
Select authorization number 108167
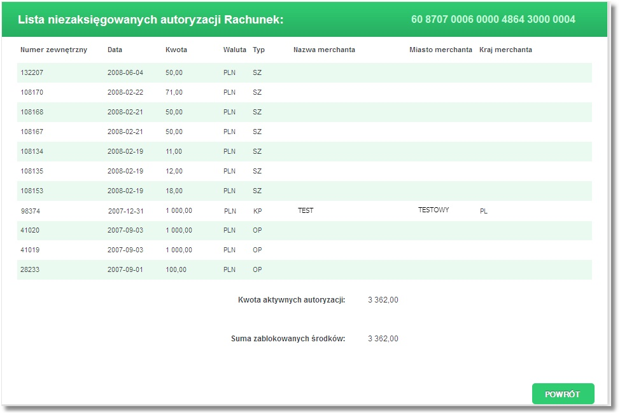(32, 132)
